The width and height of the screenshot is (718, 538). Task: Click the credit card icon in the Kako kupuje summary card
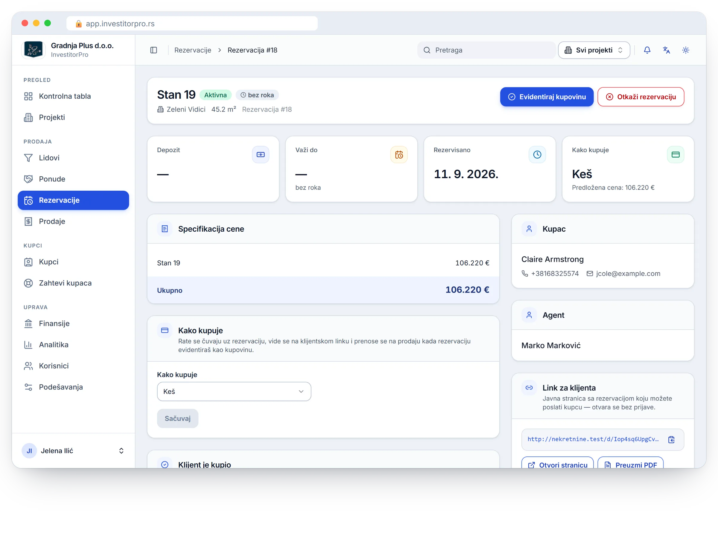click(675, 155)
